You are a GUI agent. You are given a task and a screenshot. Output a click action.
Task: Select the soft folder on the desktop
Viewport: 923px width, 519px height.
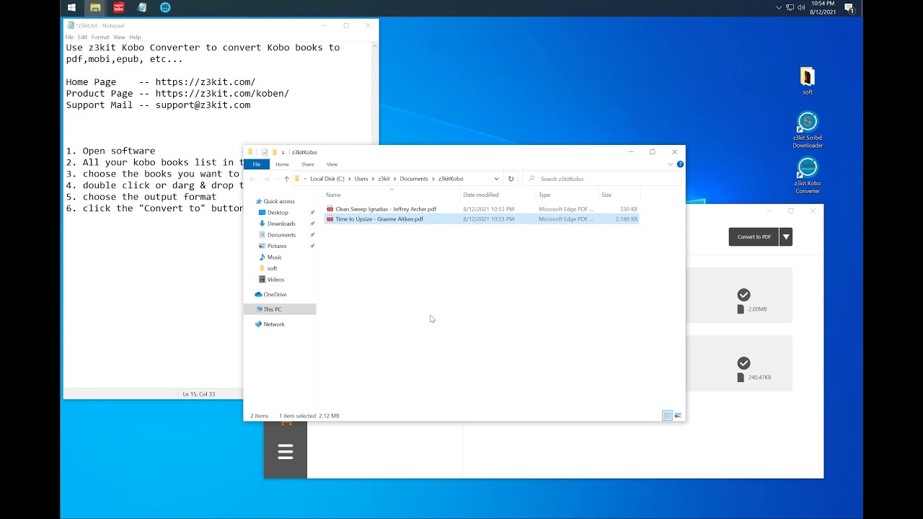(808, 81)
